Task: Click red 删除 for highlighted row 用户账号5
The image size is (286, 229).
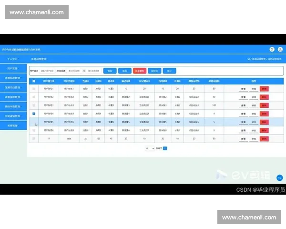Action: click(x=264, y=122)
